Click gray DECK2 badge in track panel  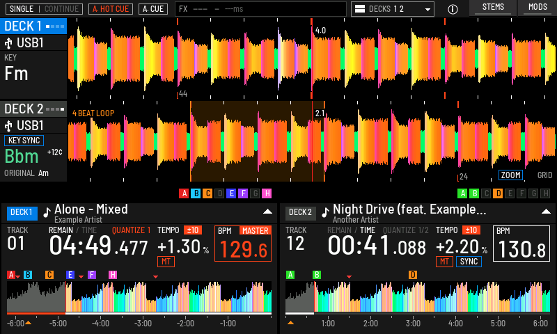pos(300,213)
